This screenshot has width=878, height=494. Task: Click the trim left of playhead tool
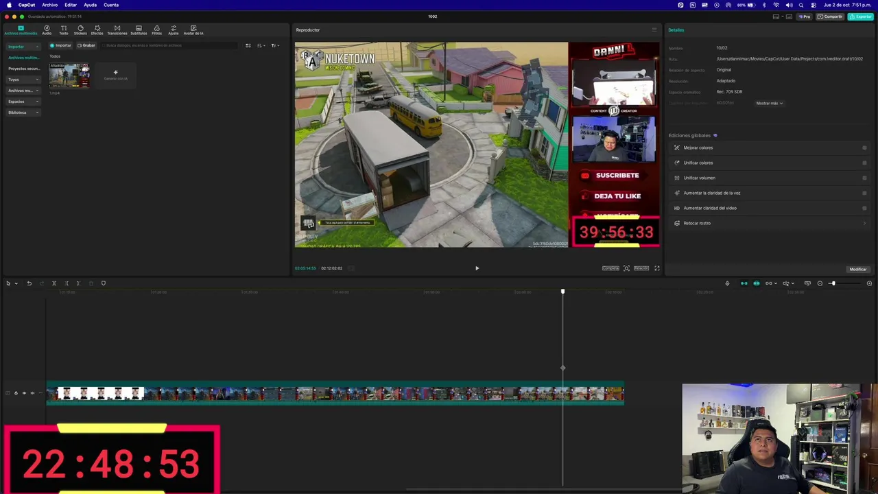pyautogui.click(x=67, y=283)
